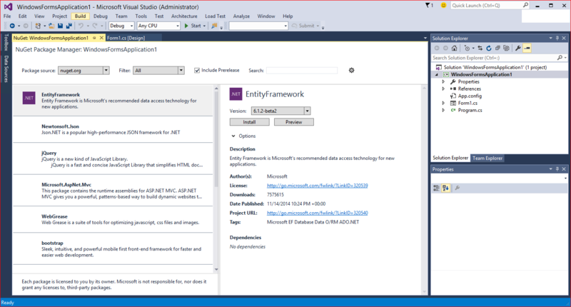Click the New Project toolbar icon
The image size is (571, 307).
(x=38, y=26)
